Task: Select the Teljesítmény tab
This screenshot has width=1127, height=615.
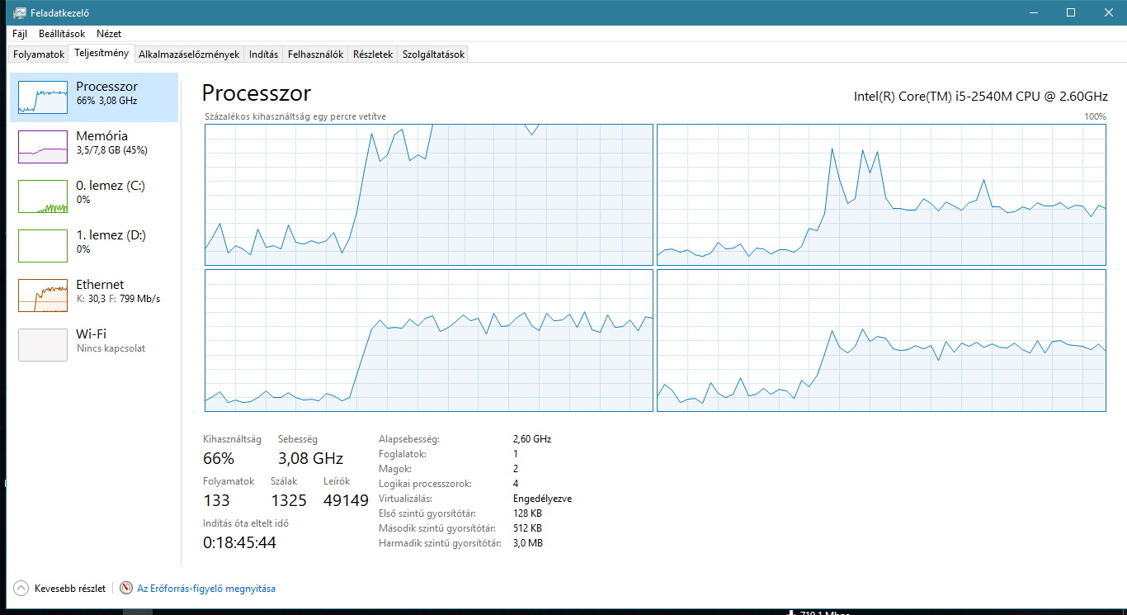Action: pyautogui.click(x=101, y=54)
